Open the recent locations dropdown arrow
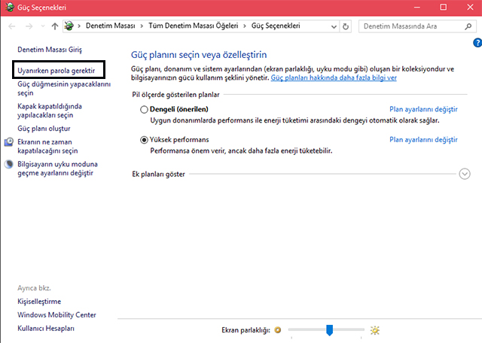Viewport: 482px width, 343px height. (43, 26)
